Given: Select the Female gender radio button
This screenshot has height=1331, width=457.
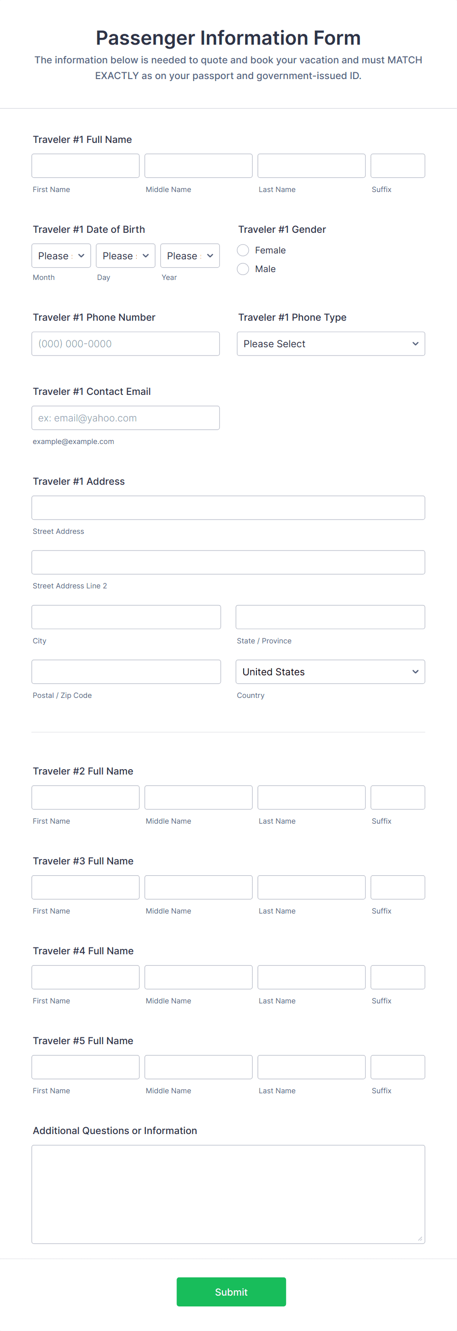Looking at the screenshot, I should click(x=242, y=250).
